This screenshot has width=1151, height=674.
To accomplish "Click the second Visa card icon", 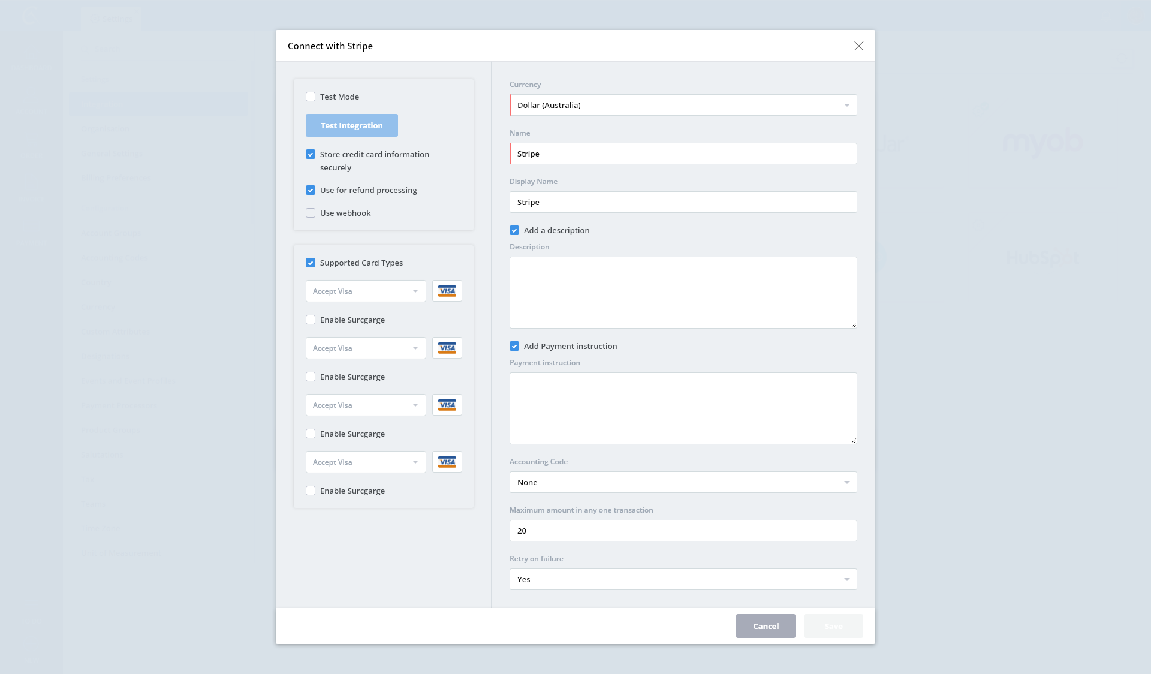I will (x=447, y=348).
